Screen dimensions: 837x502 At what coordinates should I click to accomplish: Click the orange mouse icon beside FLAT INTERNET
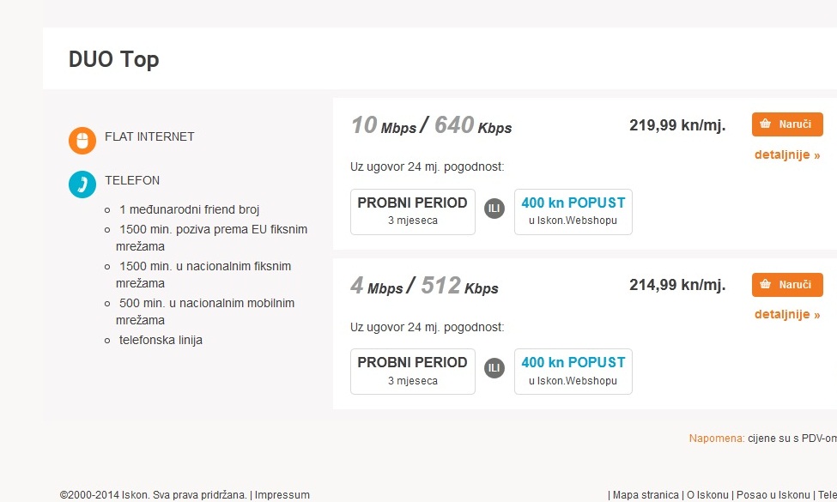[82, 141]
